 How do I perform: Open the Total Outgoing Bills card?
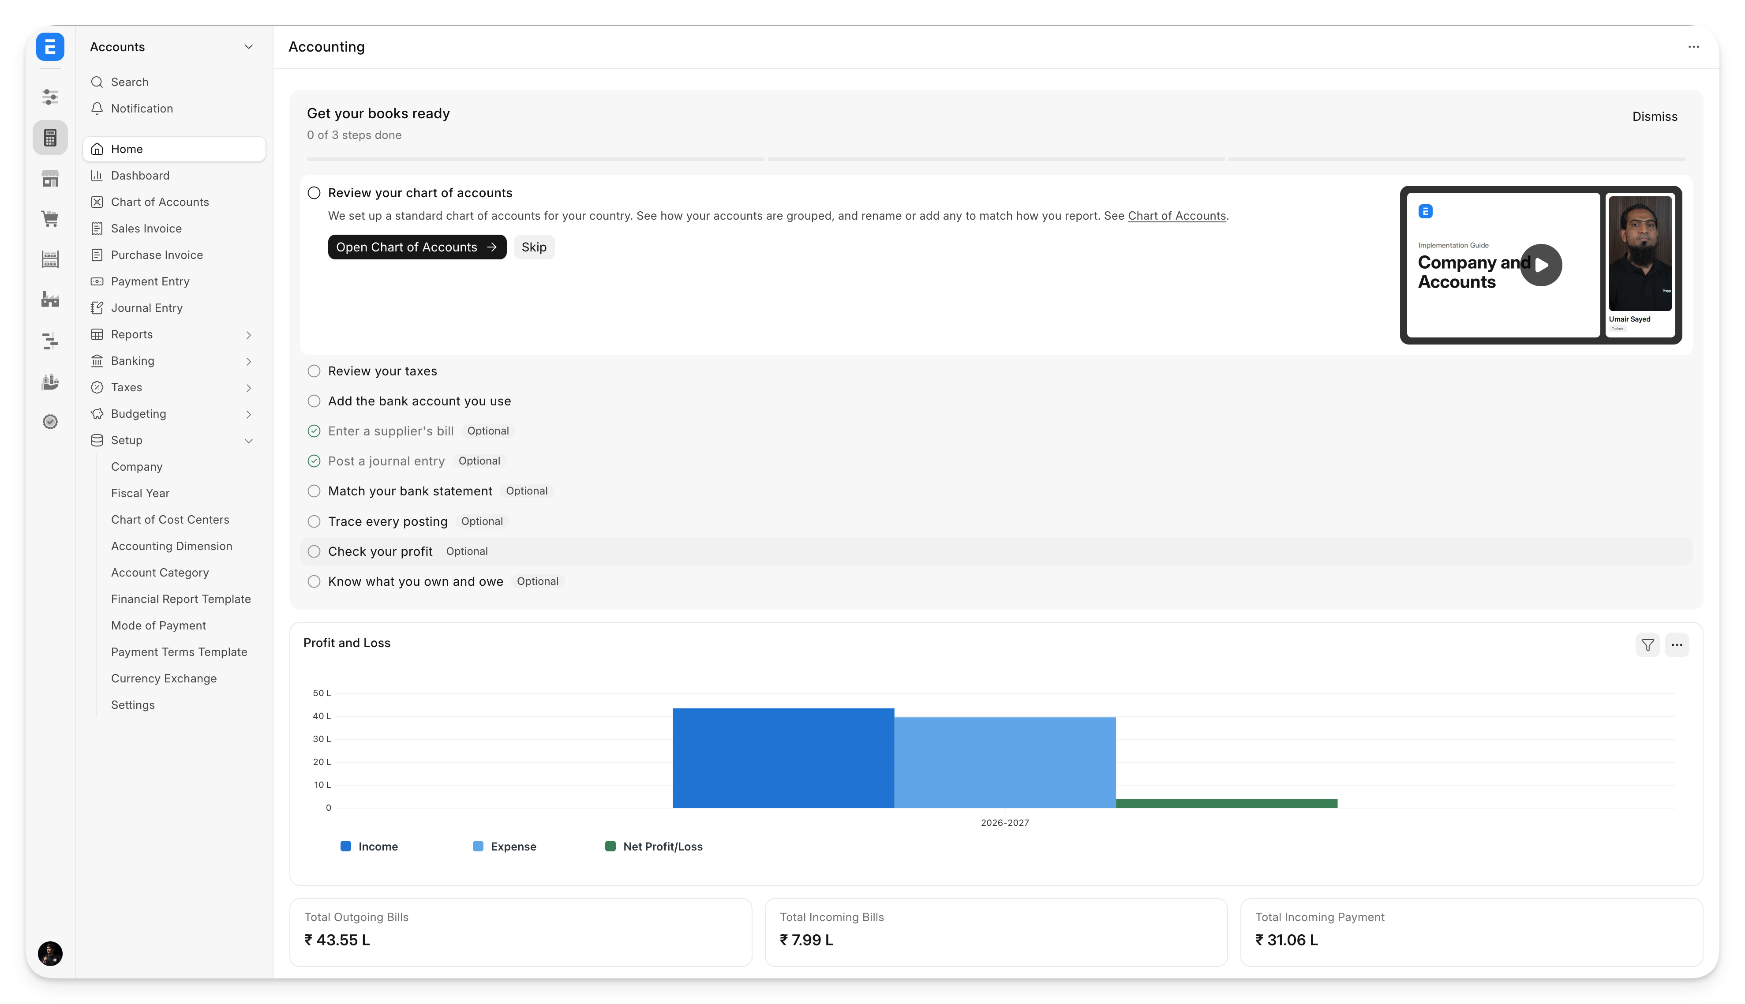(521, 932)
